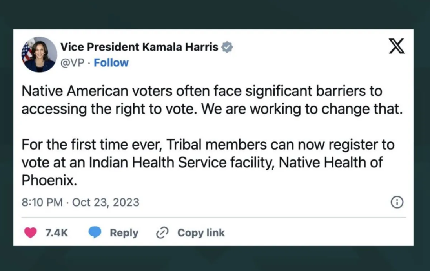Click the blue reply speech bubble icon
This screenshot has width=430, height=271.
(x=95, y=232)
